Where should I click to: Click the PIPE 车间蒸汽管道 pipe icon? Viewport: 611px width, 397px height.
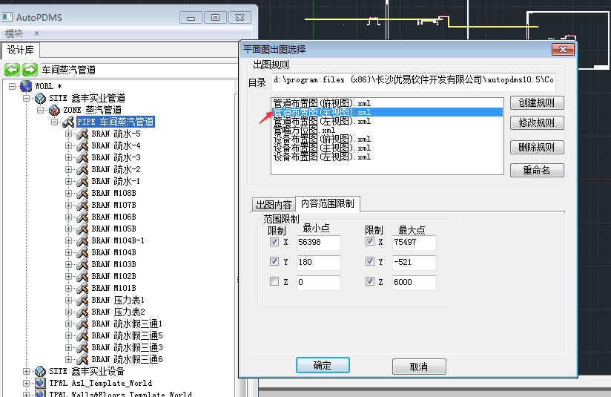coord(67,122)
